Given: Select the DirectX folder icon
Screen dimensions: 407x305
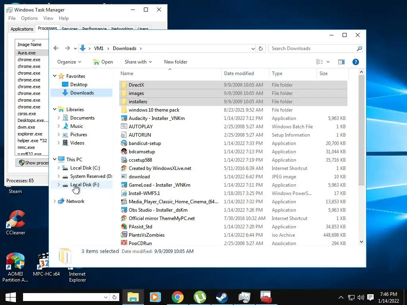Looking at the screenshot, I should [x=124, y=85].
